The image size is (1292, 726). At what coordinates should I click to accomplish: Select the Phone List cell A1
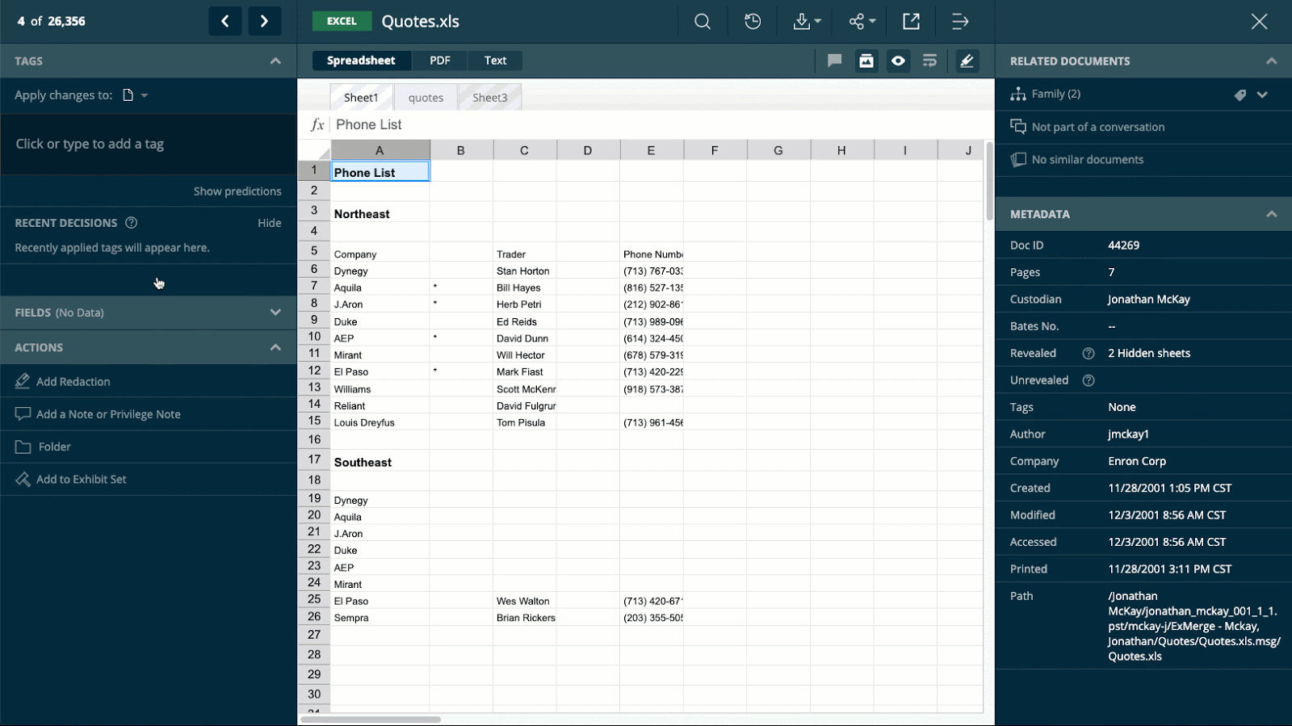coord(380,171)
